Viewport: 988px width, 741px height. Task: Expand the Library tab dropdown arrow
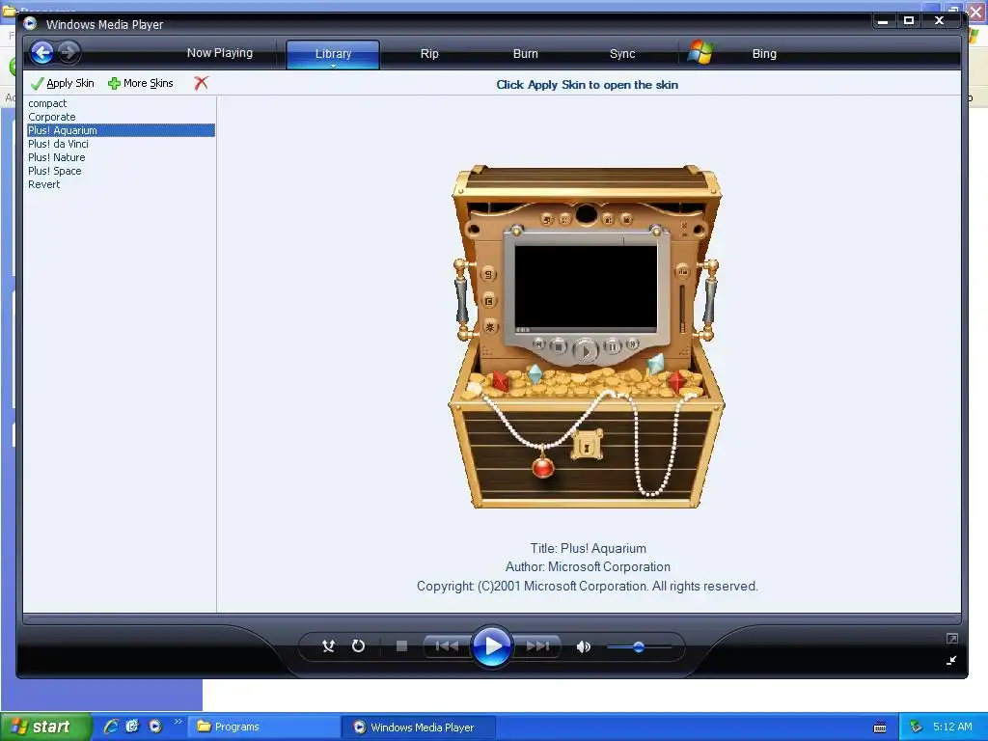[x=333, y=66]
